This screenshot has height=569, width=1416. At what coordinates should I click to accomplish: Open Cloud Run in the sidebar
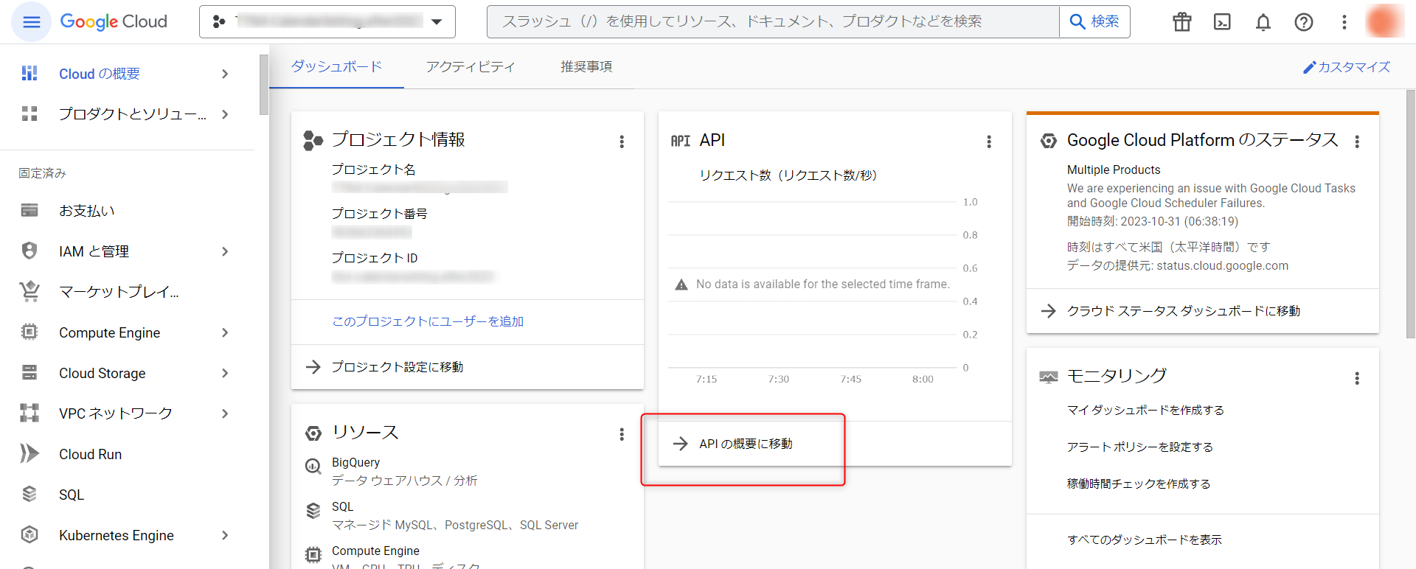point(90,454)
